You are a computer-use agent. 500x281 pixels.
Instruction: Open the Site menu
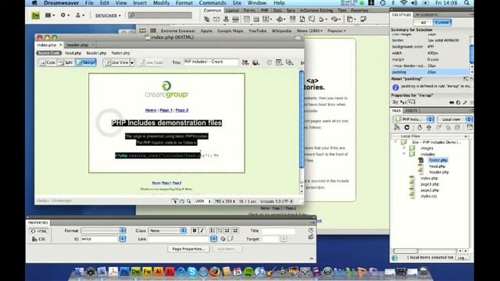click(237, 3)
